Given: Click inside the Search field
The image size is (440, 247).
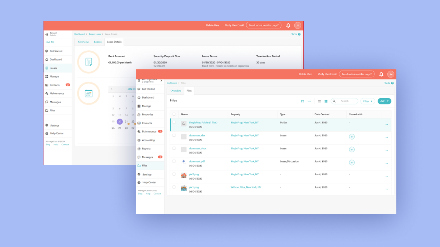Looking at the screenshot, I should click(x=345, y=101).
